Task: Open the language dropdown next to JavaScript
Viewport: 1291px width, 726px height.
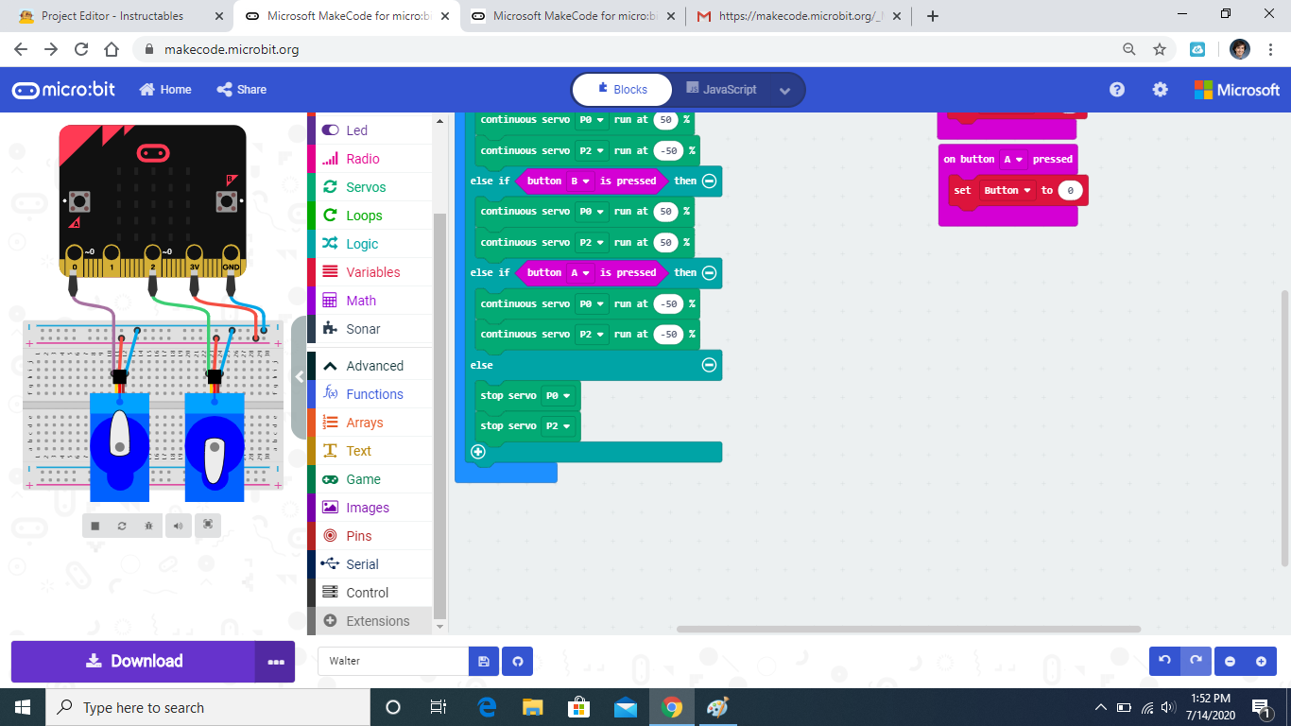Action: point(784,91)
